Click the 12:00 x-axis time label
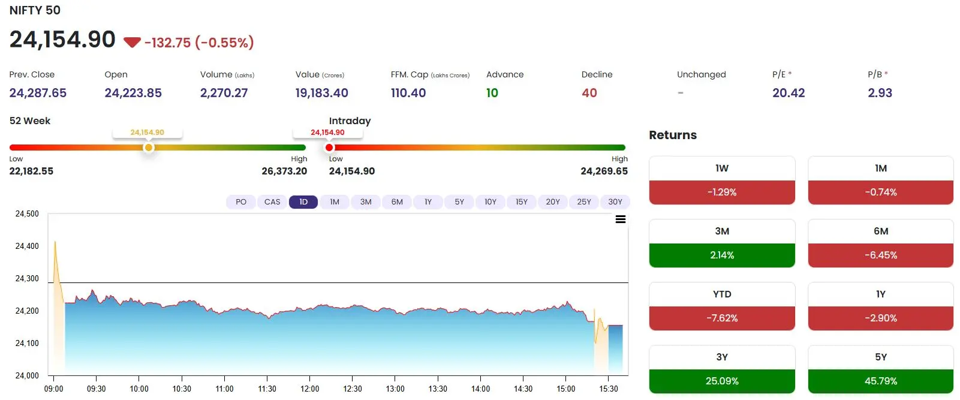This screenshot has height=400, width=960. coord(309,389)
